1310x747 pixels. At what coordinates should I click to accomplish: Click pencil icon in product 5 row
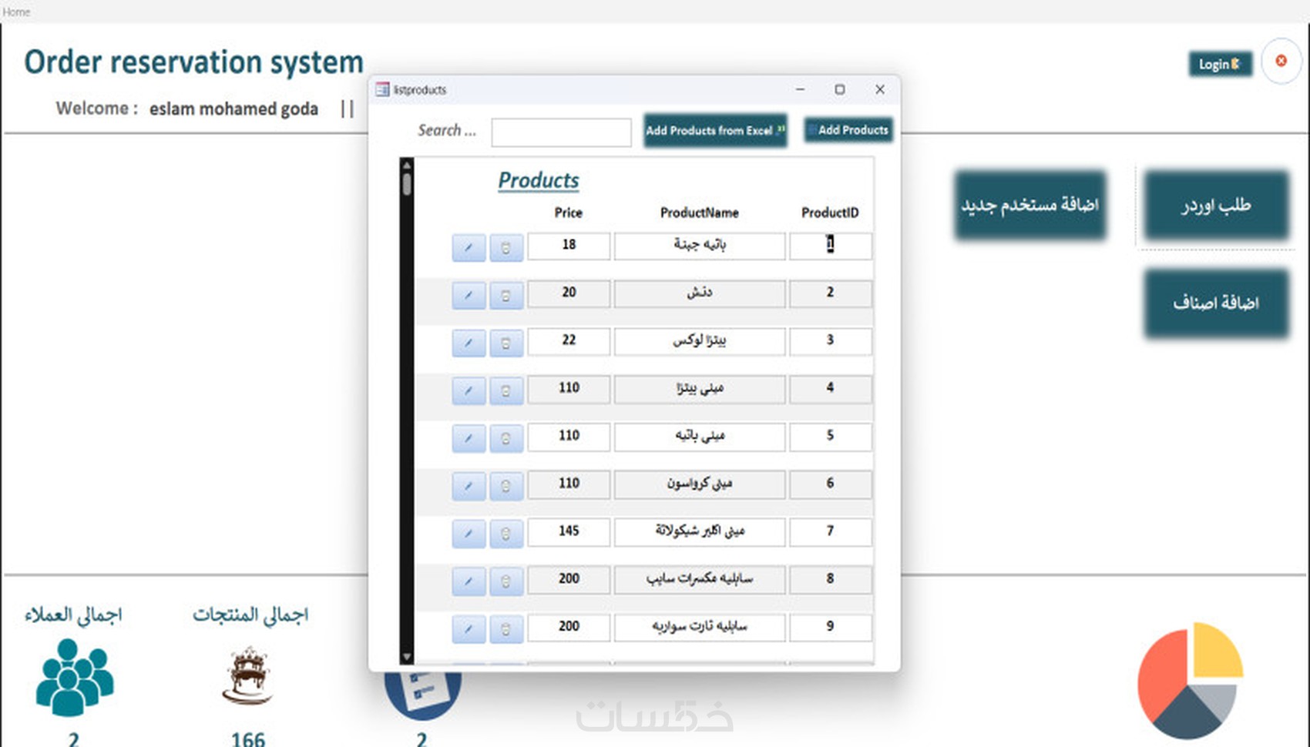469,438
